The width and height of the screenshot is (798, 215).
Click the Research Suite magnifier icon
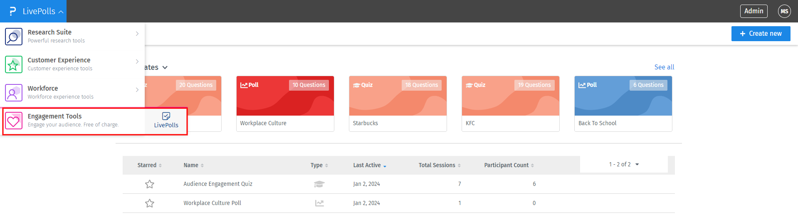13,37
